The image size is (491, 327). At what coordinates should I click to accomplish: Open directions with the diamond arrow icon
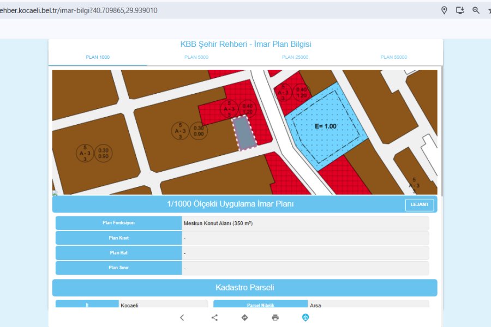(x=245, y=318)
